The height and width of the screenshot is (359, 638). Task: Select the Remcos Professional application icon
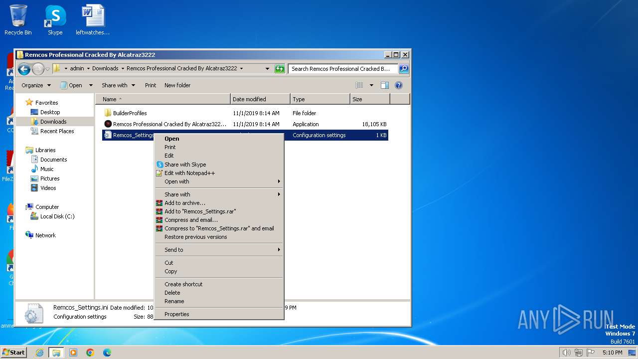coord(108,124)
